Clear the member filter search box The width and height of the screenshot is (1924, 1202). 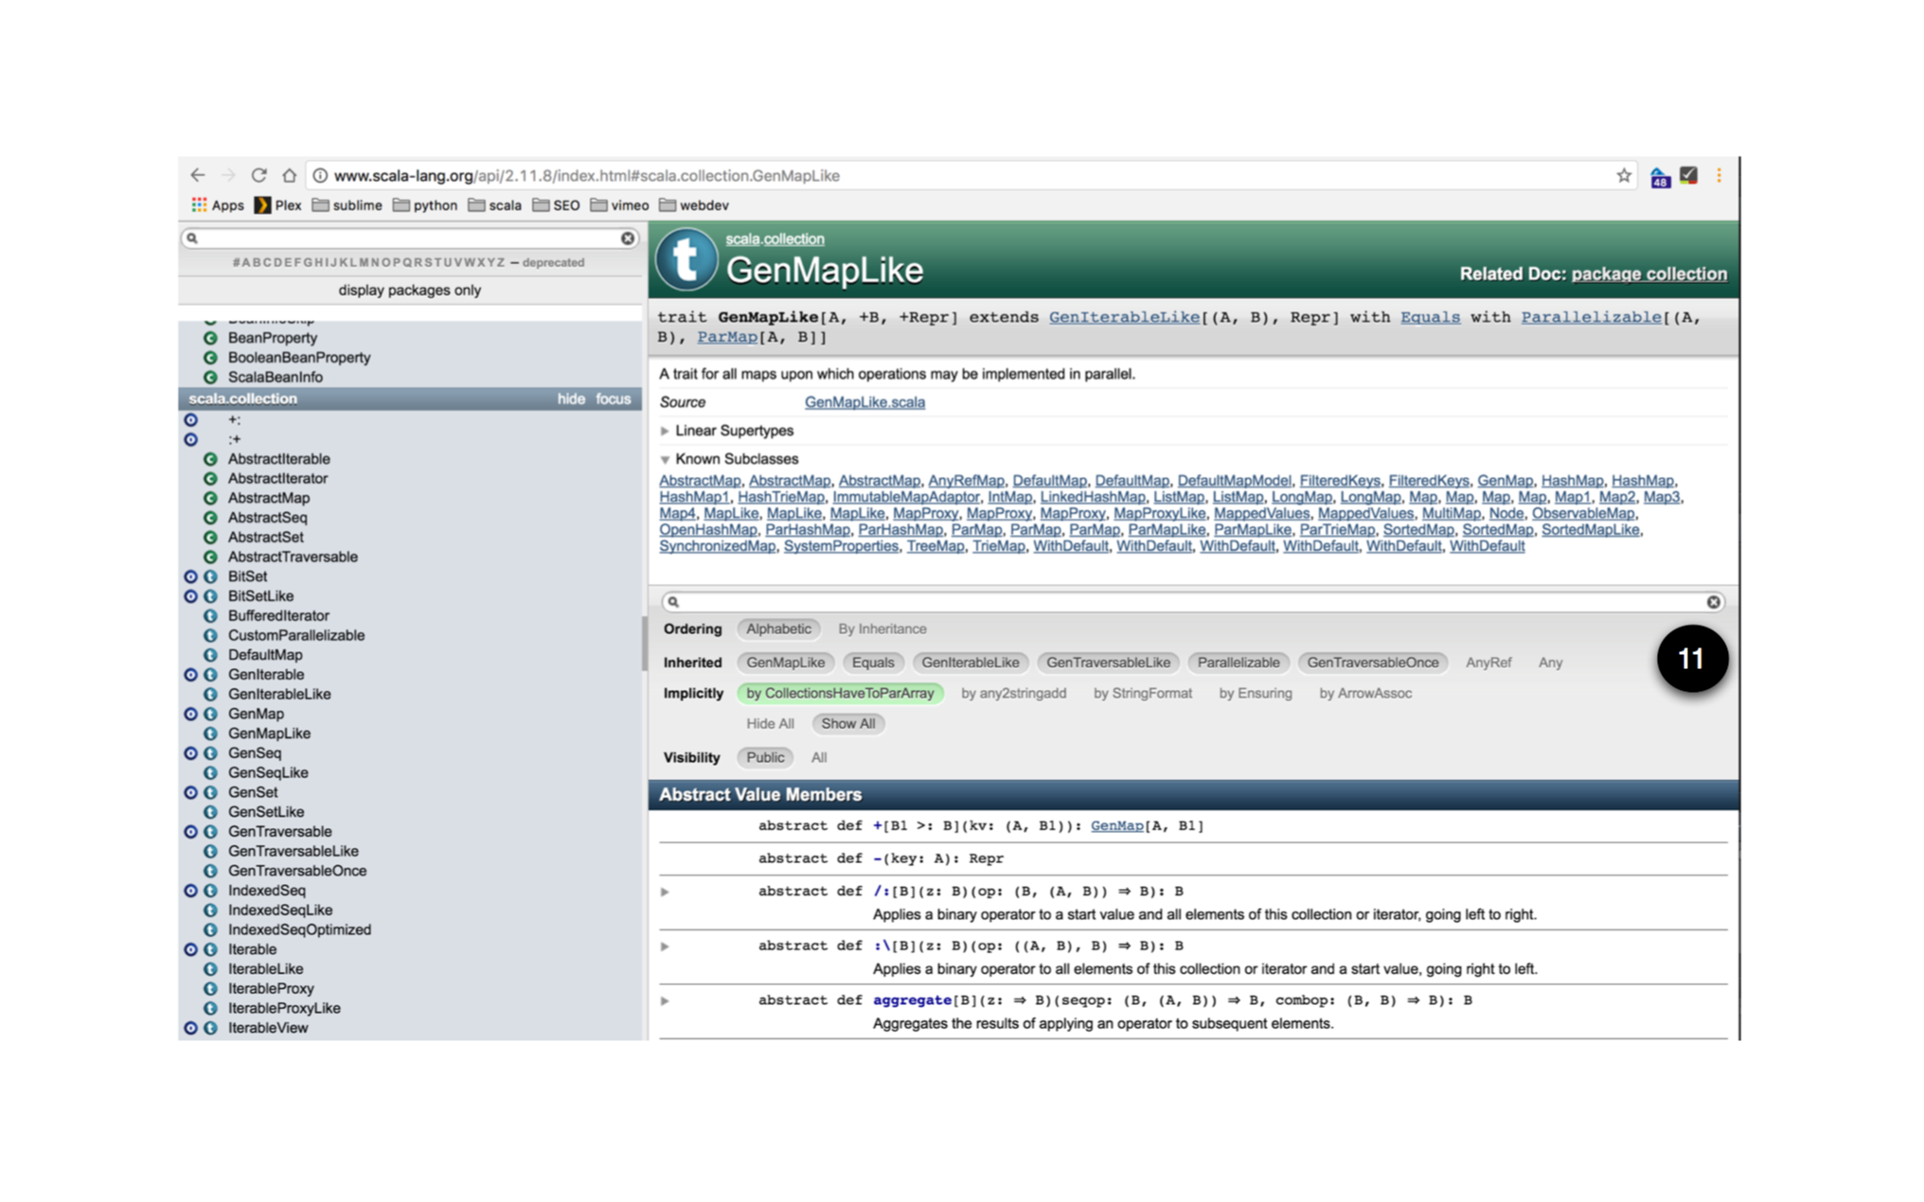pyautogui.click(x=1713, y=602)
